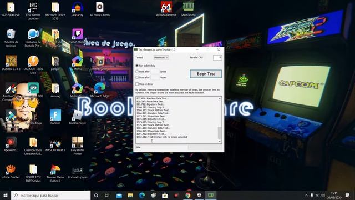Open the NASCAR Heat 3 icon
Viewport: 355px width, 200px height.
(55, 144)
